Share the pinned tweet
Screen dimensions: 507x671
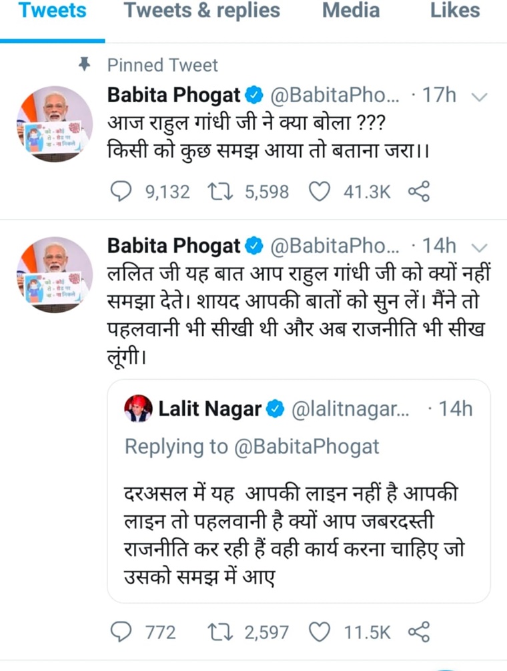pos(418,192)
